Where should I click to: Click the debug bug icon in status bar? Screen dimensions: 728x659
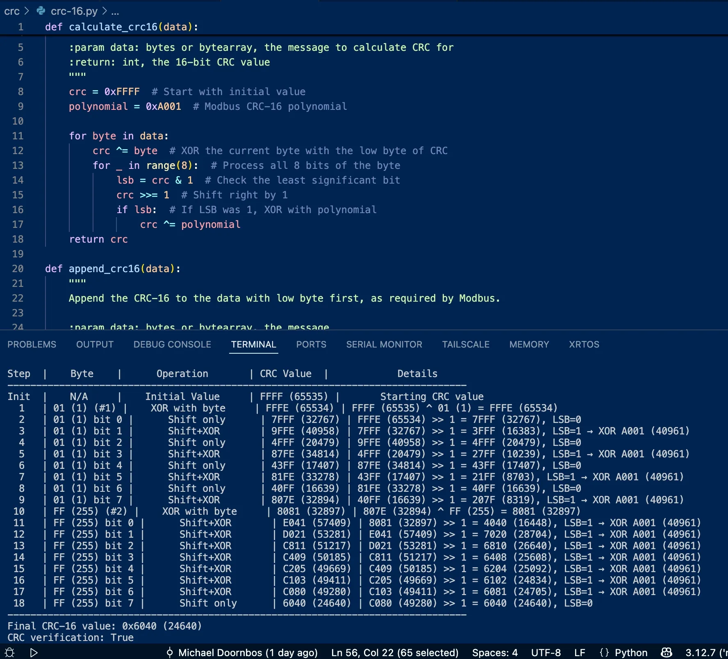click(x=10, y=652)
